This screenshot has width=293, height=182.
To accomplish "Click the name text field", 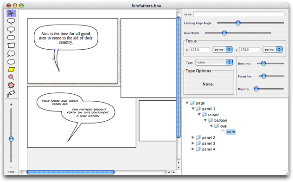I will 239,14.
